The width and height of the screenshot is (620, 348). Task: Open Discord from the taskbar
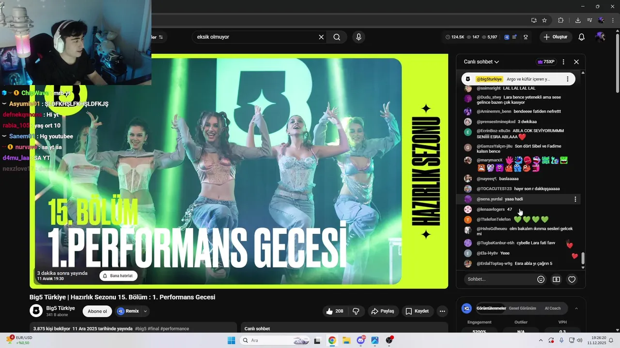[x=361, y=340]
